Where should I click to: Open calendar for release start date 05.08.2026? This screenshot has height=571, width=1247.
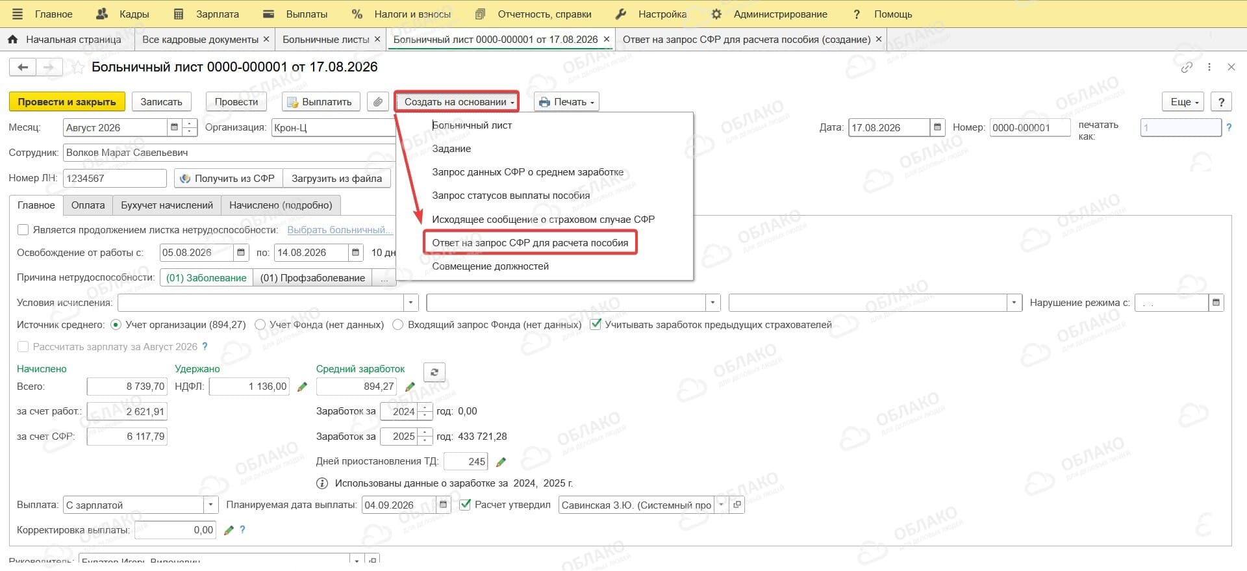click(x=241, y=252)
